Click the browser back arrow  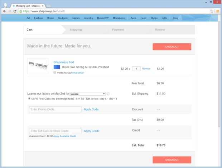tap(4, 11)
